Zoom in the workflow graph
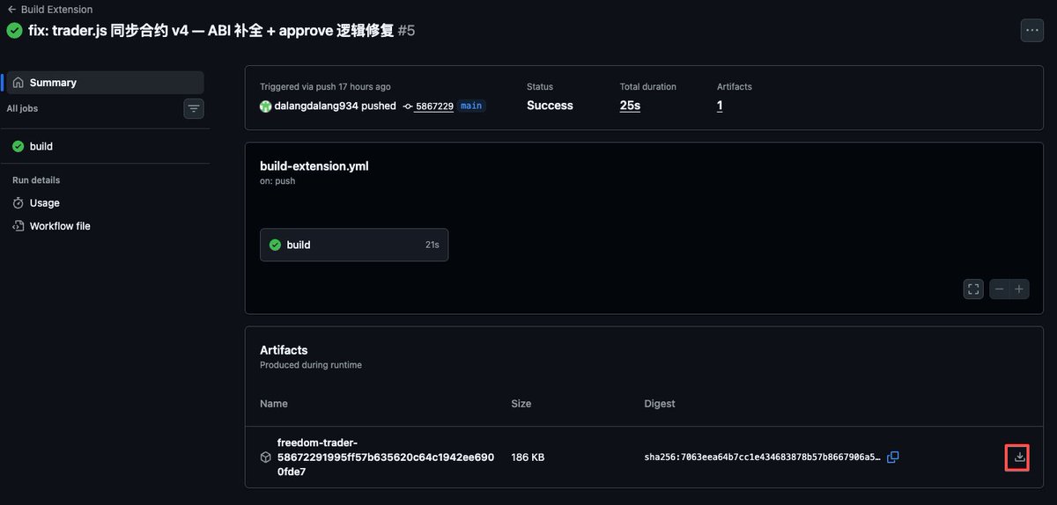 pyautogui.click(x=1019, y=289)
